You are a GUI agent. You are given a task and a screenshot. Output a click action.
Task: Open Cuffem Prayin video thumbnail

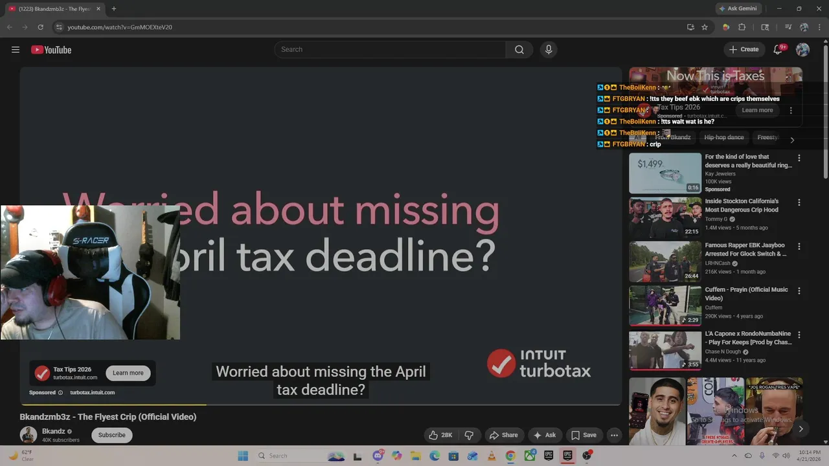(x=665, y=306)
